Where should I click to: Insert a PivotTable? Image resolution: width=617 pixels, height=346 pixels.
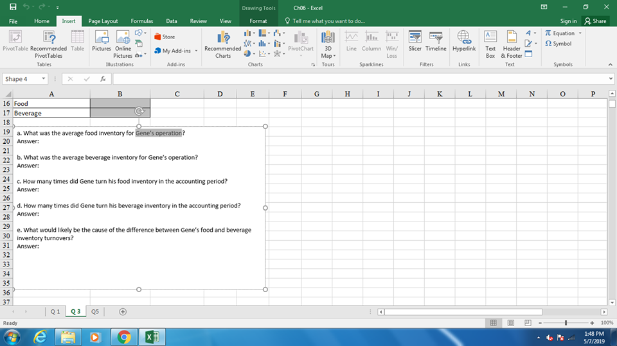15,41
